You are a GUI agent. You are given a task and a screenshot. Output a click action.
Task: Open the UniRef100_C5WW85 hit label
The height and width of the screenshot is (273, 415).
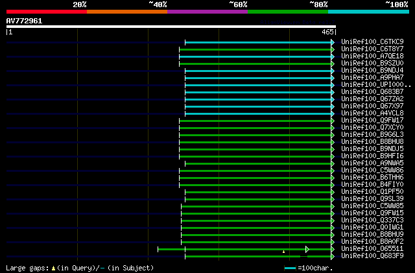[x=372, y=206]
